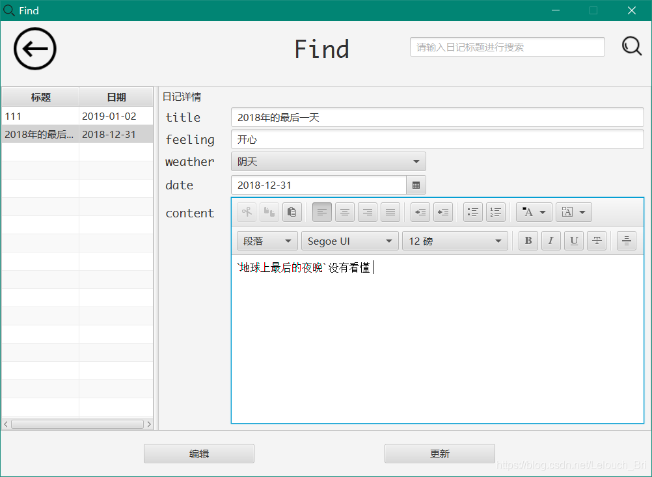Decrease paragraph indent (outdent)

pos(420,212)
